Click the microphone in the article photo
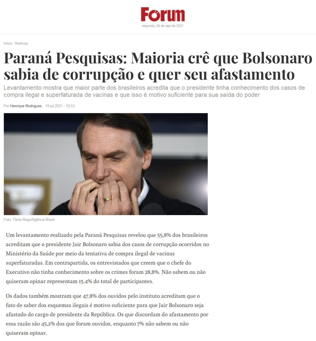The width and height of the screenshot is (316, 341). (x=152, y=209)
